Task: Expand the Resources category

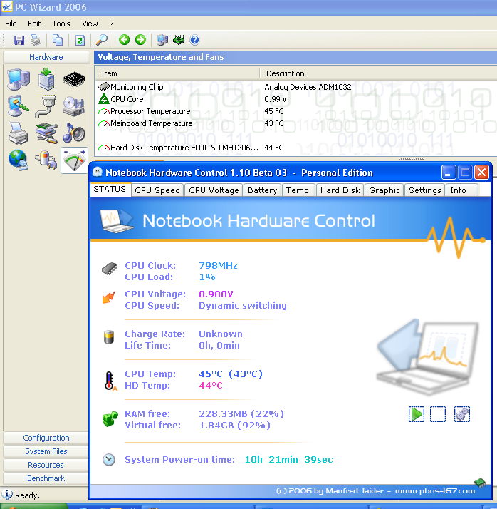Action: coord(46,465)
